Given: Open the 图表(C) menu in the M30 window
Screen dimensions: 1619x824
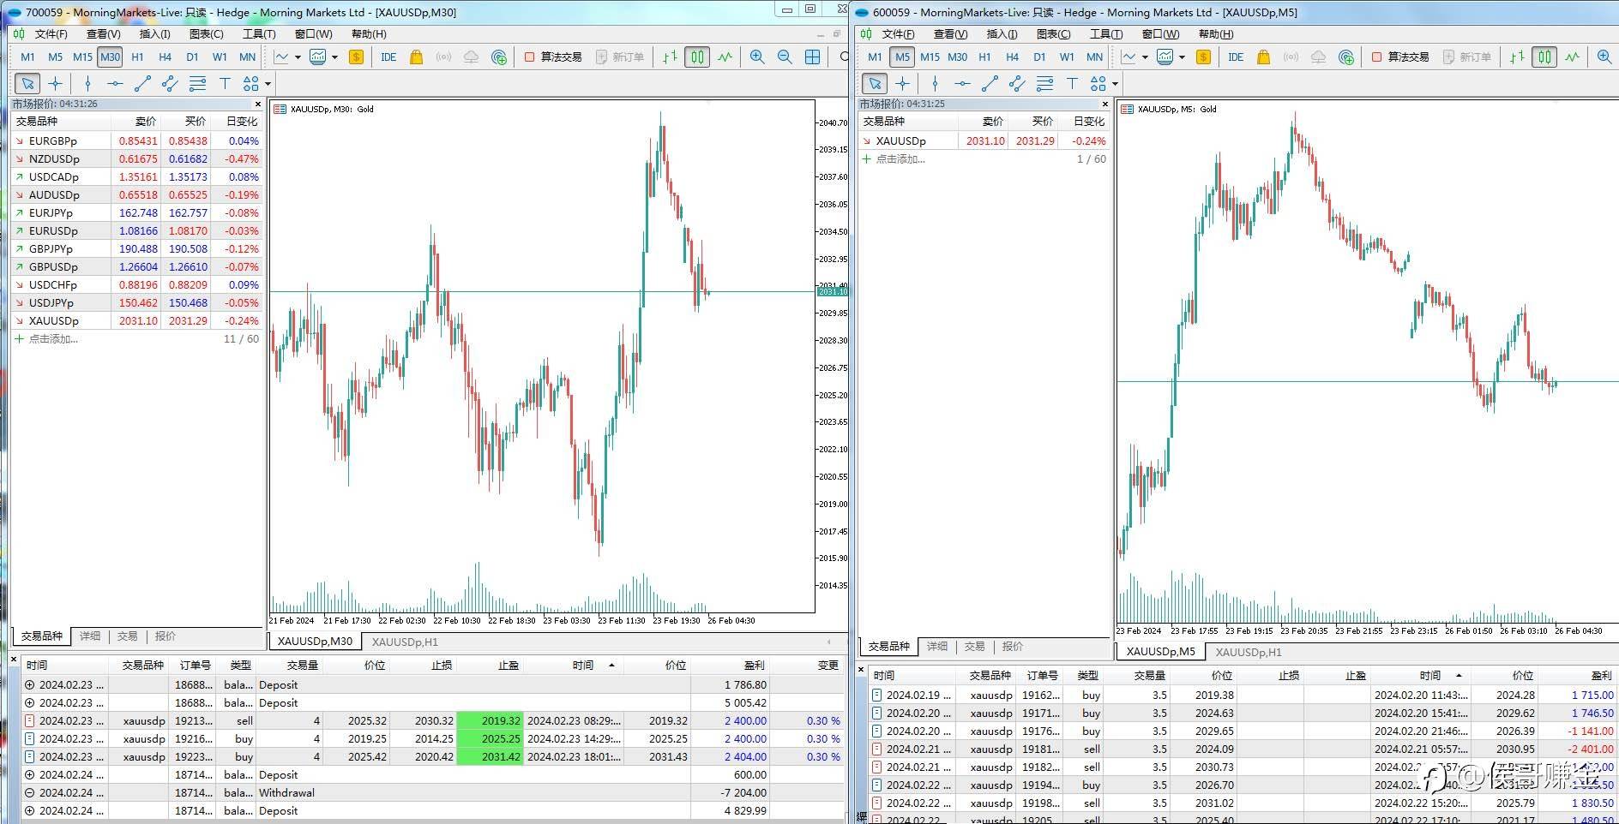Looking at the screenshot, I should click(207, 34).
